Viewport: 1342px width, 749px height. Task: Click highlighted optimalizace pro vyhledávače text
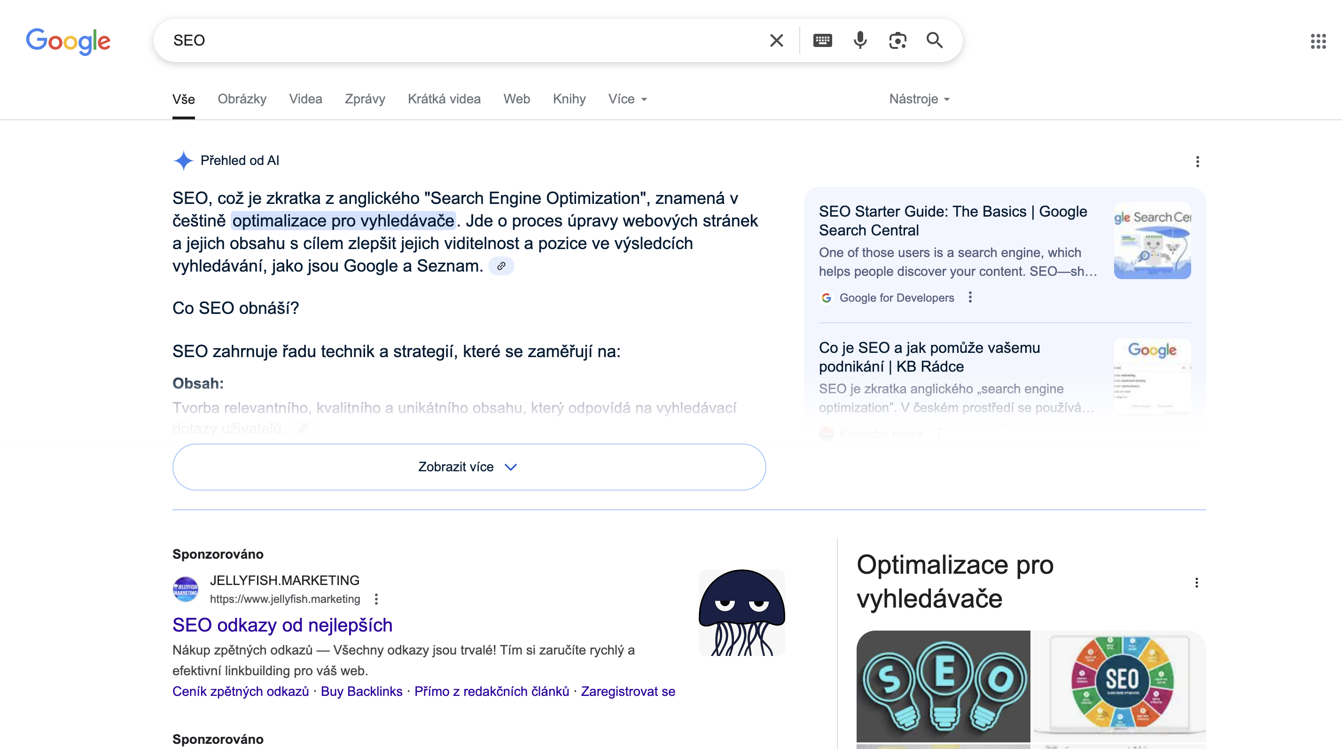343,221
